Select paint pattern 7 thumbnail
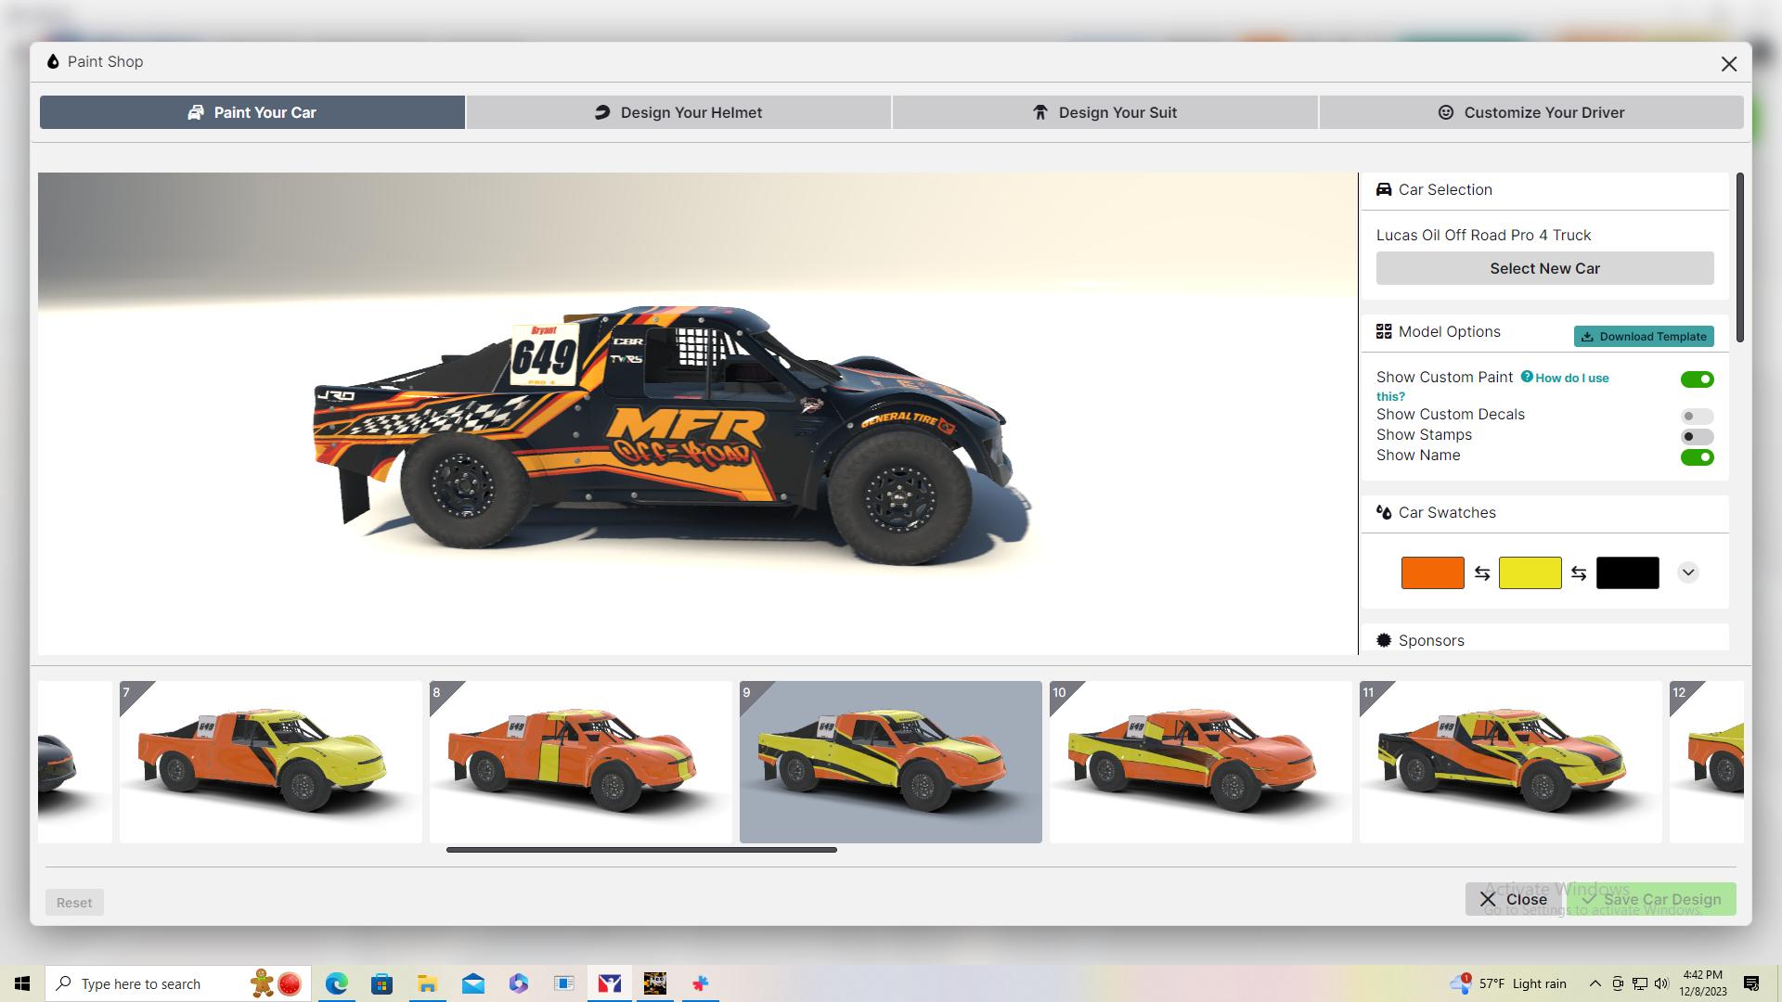 point(270,762)
